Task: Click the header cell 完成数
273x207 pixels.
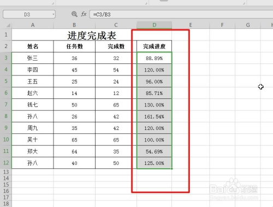Action: pyautogui.click(x=116, y=46)
